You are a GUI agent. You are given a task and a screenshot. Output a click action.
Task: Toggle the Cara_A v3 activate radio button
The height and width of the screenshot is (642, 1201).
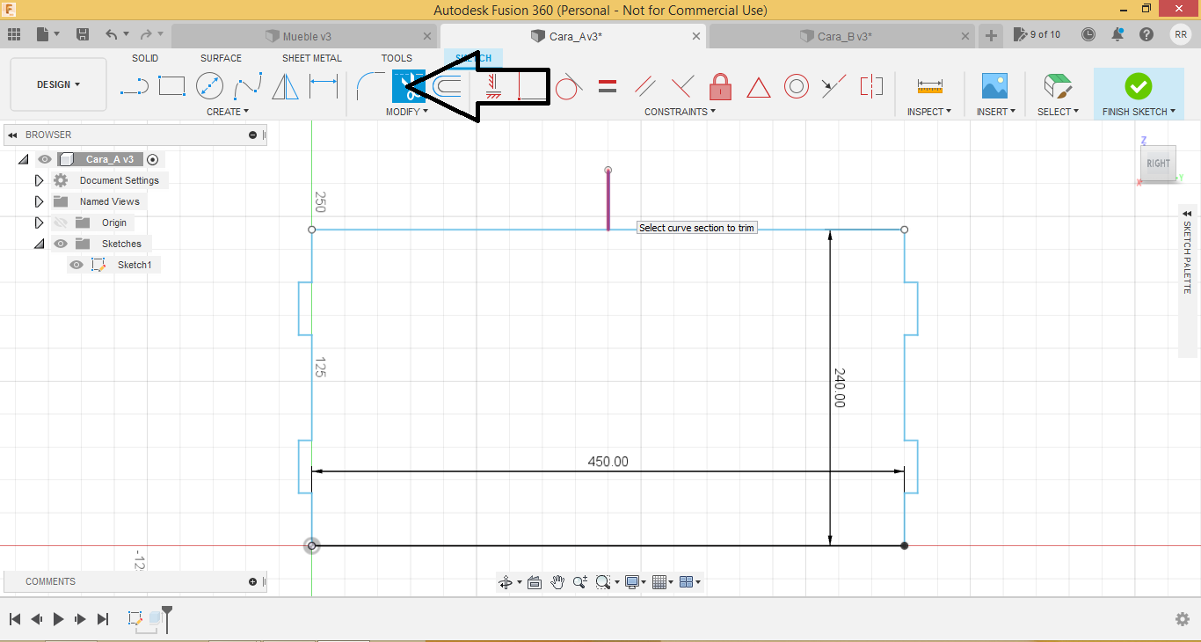pyautogui.click(x=153, y=159)
